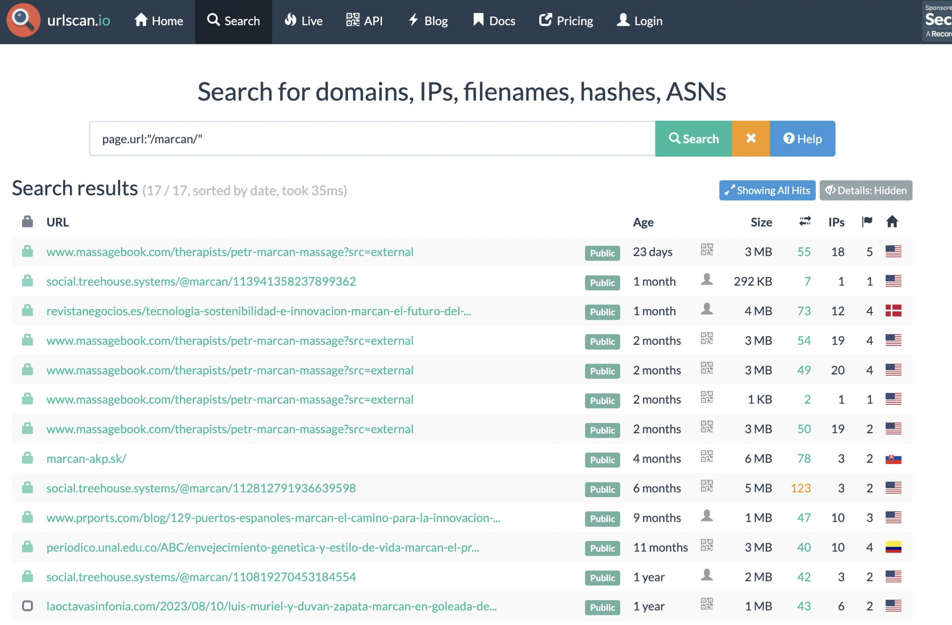The height and width of the screenshot is (625, 952).
Task: Click the 292 KB size value
Action: tap(753, 282)
